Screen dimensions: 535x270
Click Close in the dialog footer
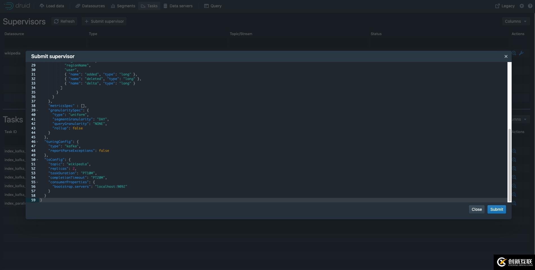[477, 209]
